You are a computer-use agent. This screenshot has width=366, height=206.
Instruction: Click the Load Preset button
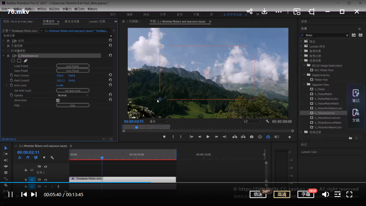click(x=73, y=66)
